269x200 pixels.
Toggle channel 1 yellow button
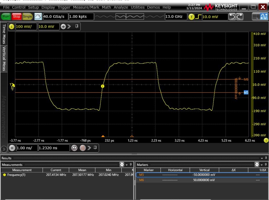tap(11, 27)
